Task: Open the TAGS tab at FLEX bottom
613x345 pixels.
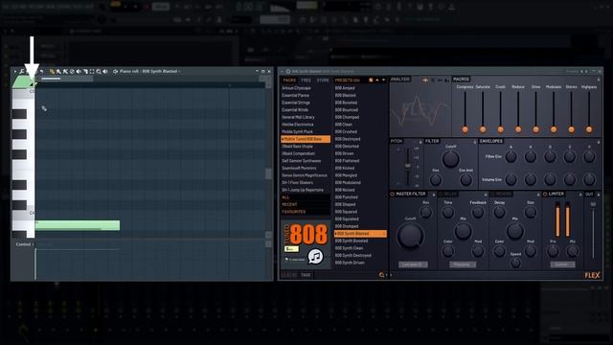Action: [306, 275]
